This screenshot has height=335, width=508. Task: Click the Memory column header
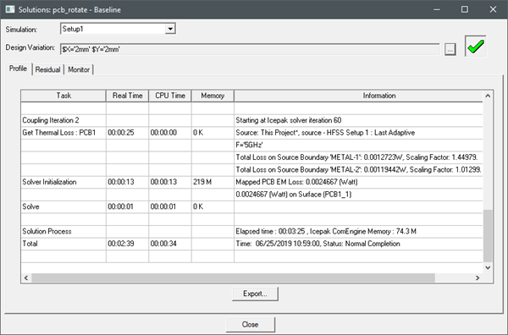coord(213,96)
